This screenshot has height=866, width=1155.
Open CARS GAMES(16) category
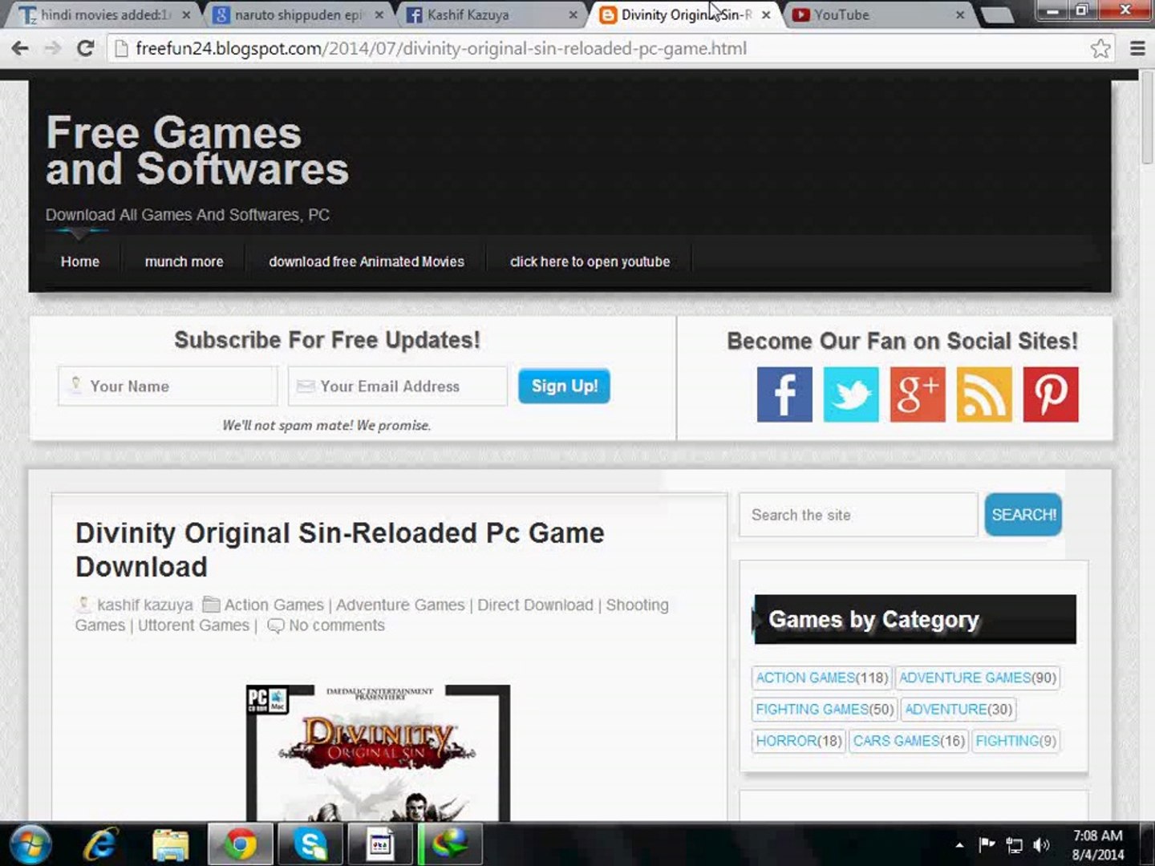coord(909,740)
